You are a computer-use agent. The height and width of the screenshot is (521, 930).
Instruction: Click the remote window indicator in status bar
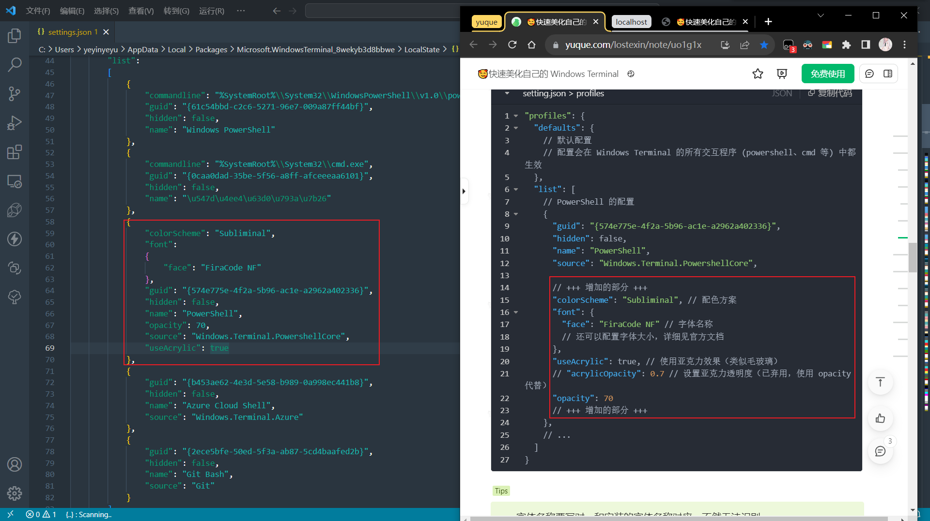[x=10, y=514]
